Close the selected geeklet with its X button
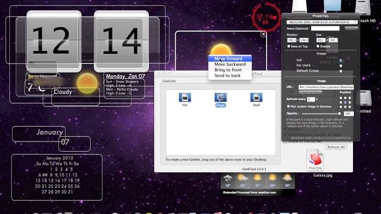381x214 pixels. coord(263,34)
